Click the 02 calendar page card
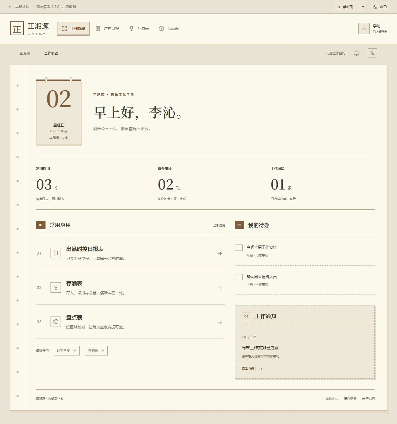The image size is (397, 424). pos(59,112)
